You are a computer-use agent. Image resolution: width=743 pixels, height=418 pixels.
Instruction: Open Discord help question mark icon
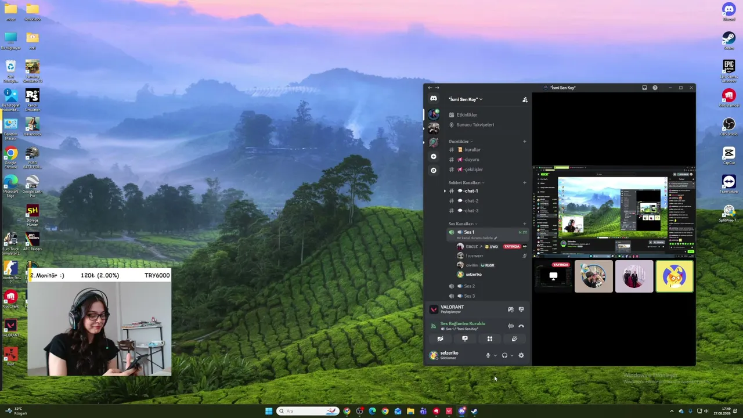click(x=655, y=88)
